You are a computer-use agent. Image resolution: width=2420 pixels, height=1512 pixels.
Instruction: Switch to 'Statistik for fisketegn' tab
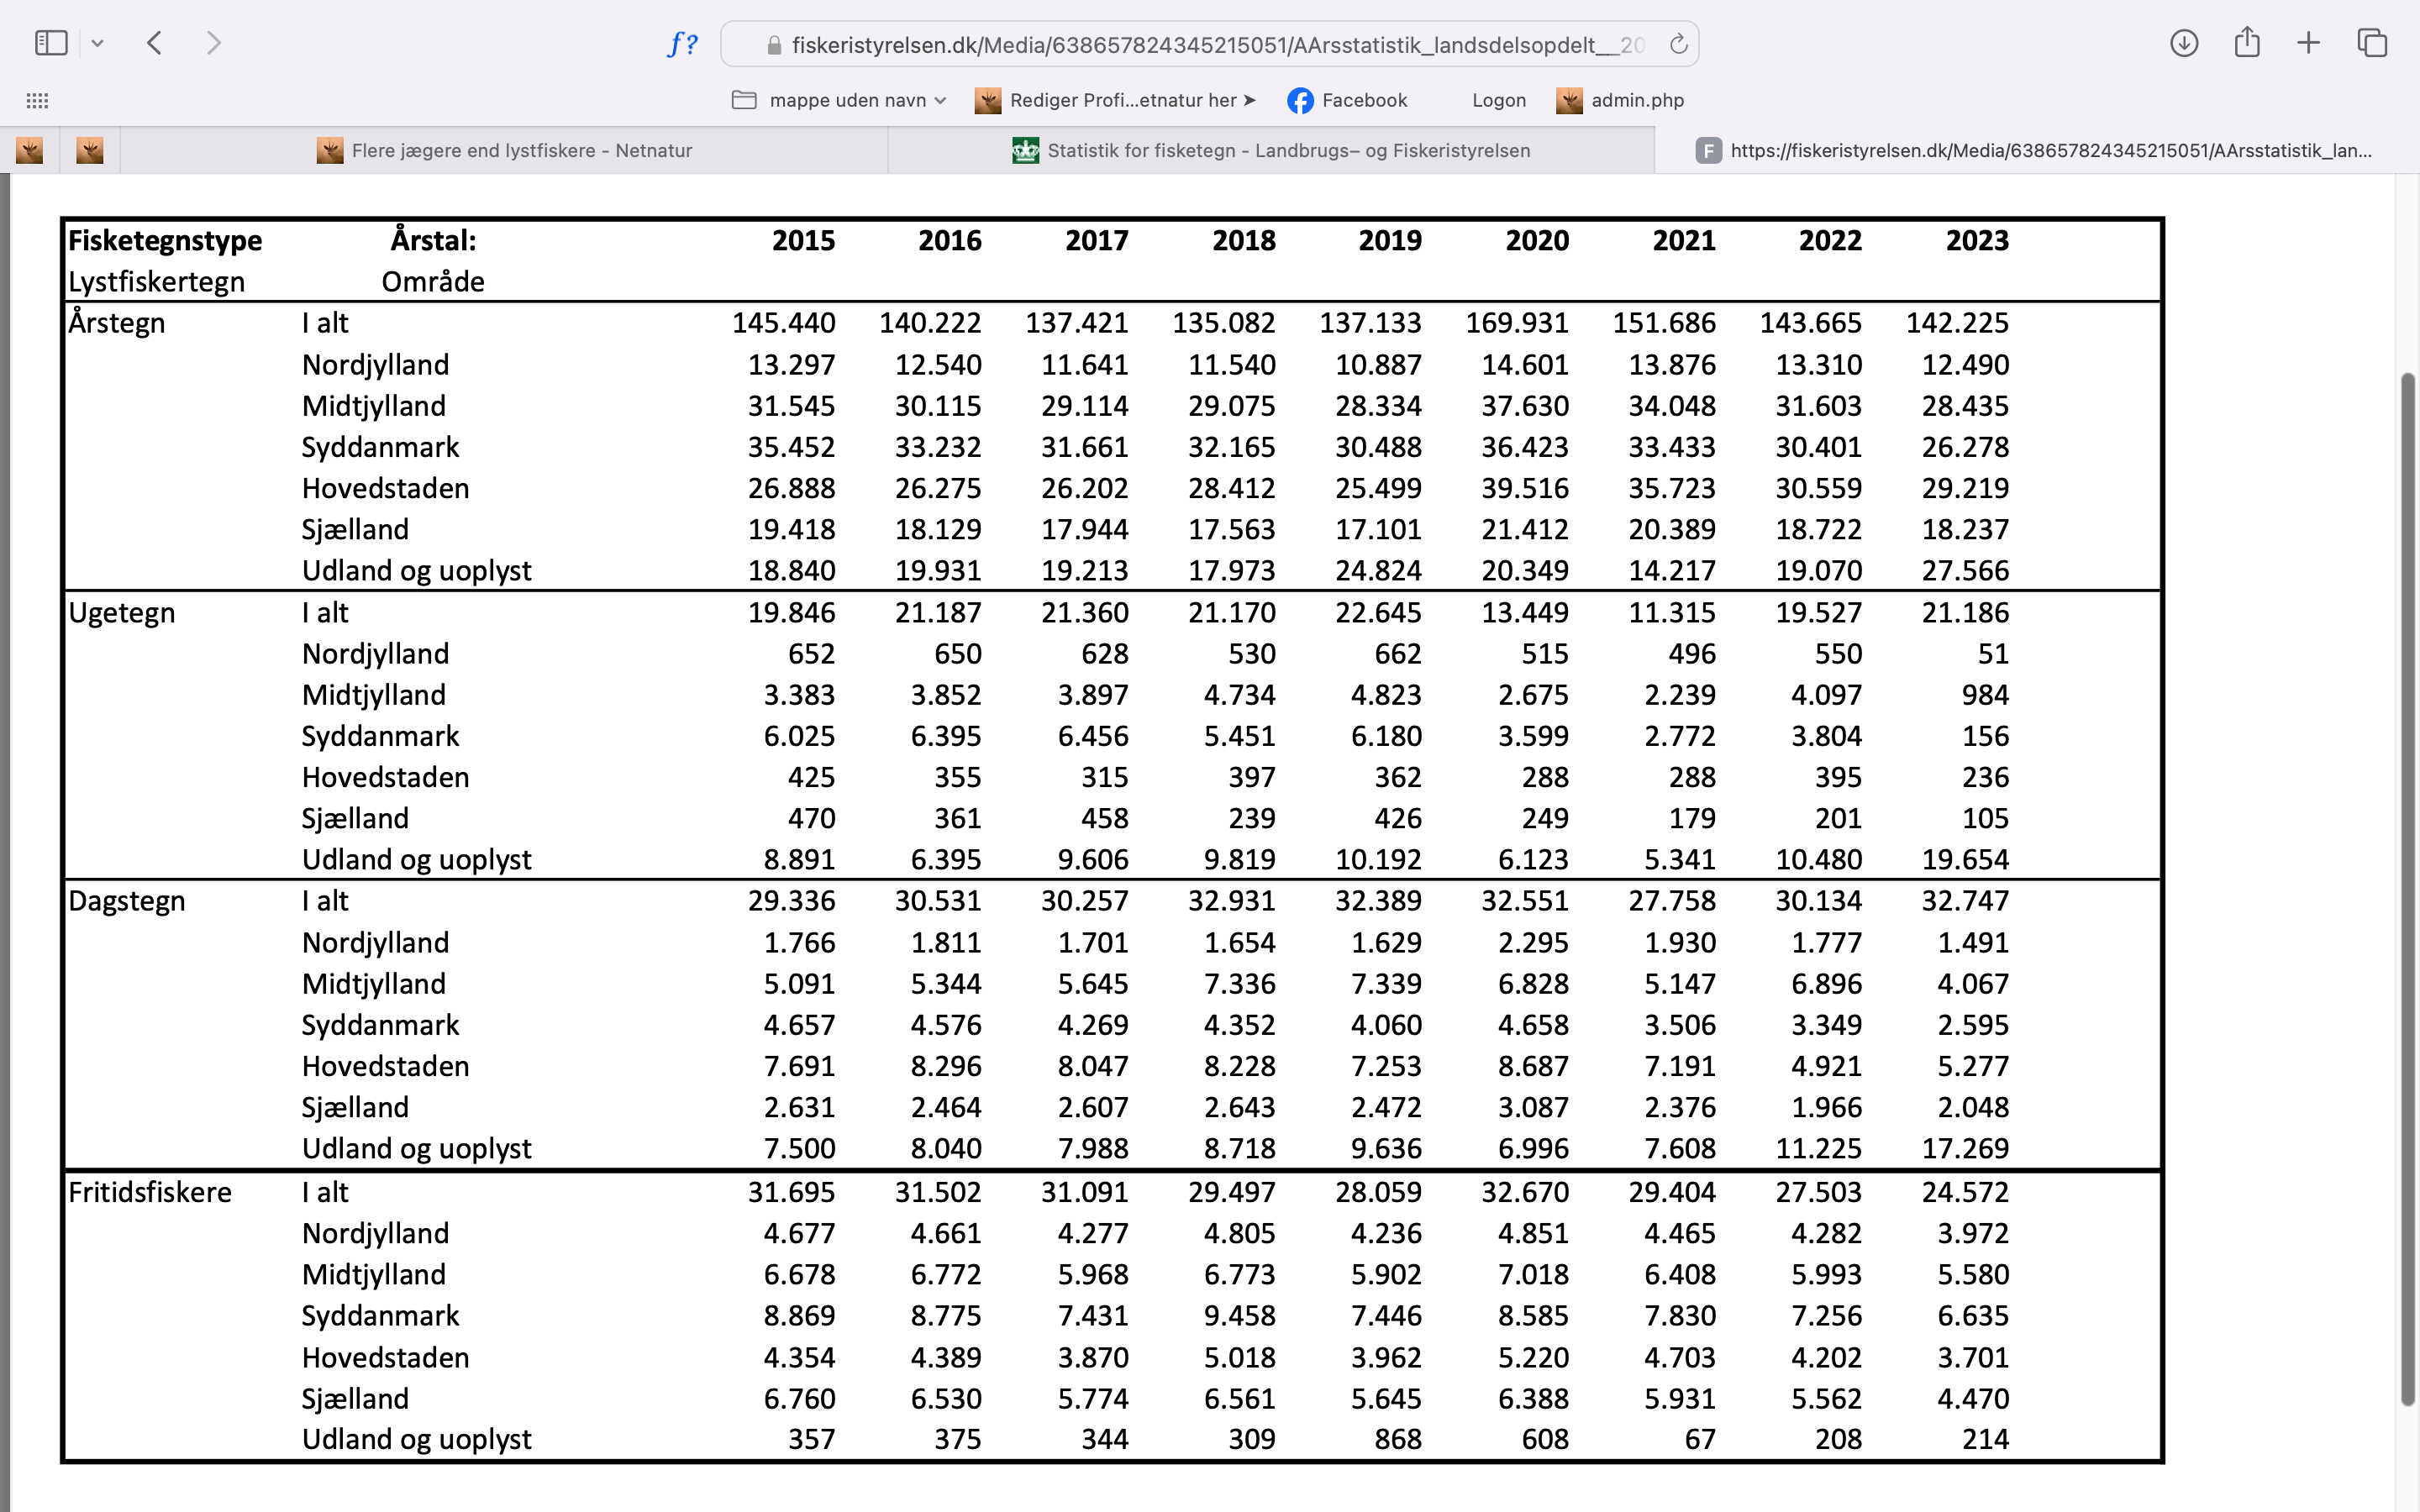click(x=1271, y=151)
